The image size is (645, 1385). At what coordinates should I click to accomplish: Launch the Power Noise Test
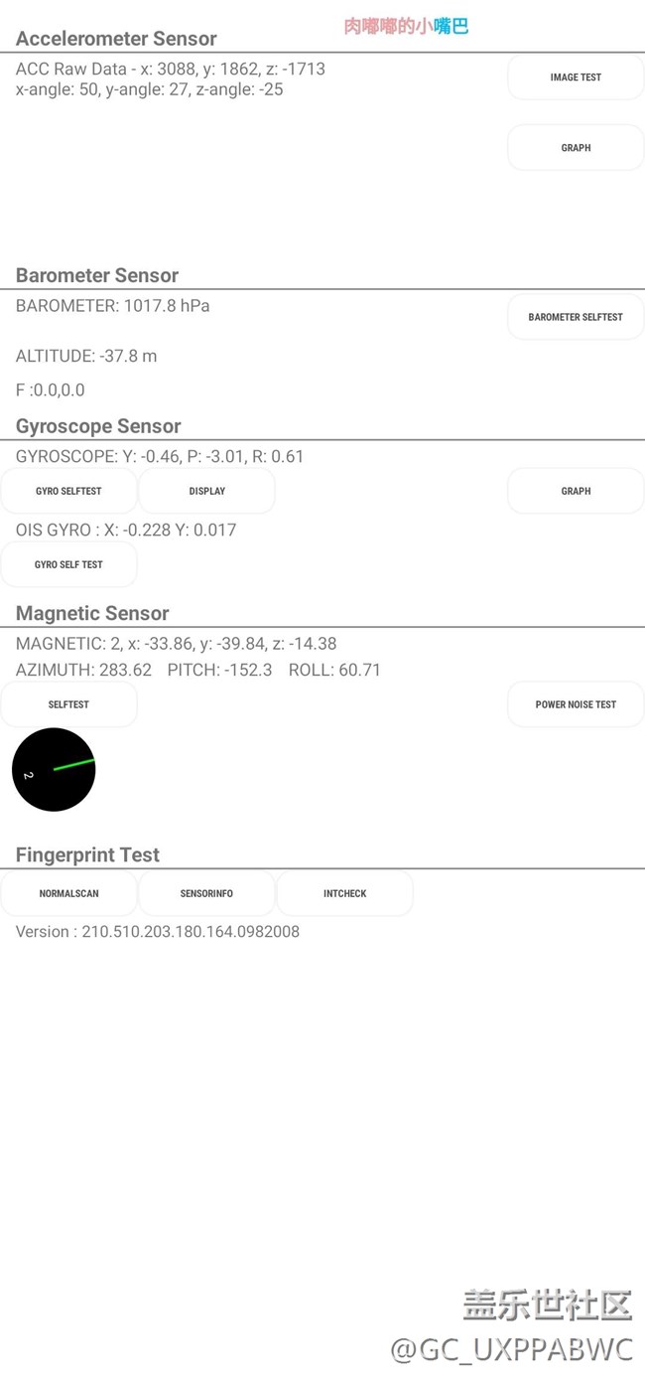pyautogui.click(x=576, y=704)
